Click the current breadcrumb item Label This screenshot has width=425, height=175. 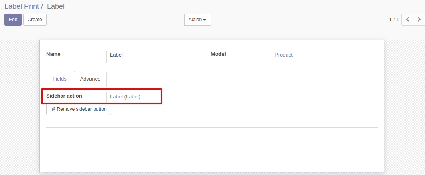pos(56,6)
